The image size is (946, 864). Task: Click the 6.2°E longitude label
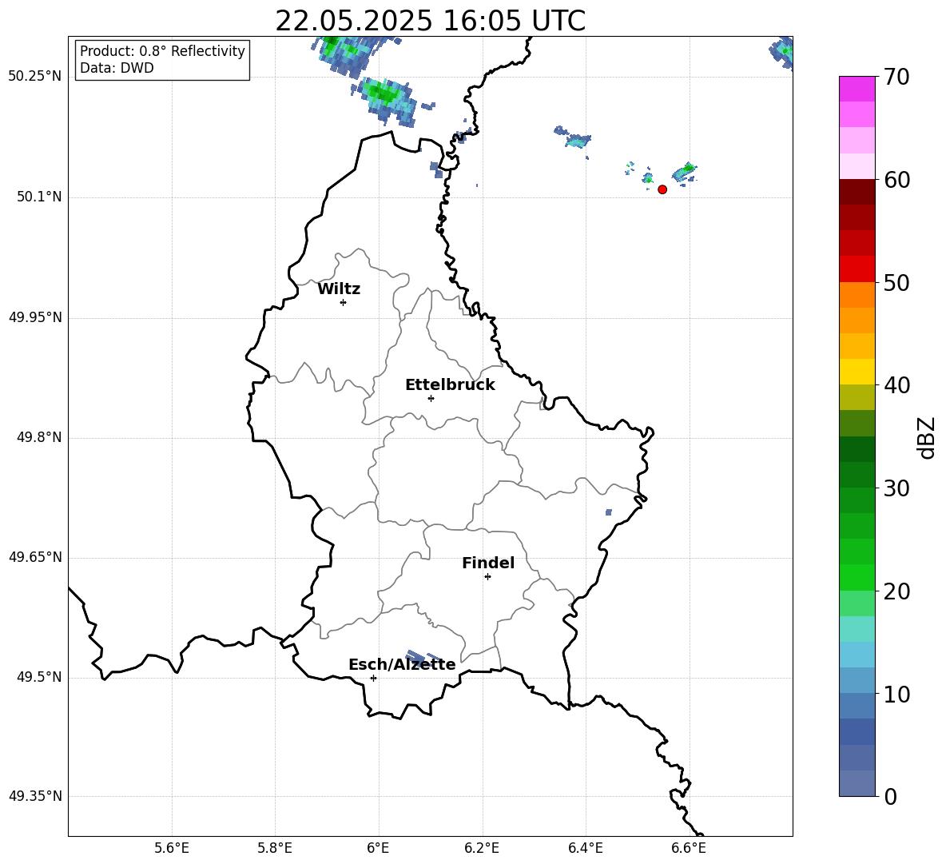(x=482, y=848)
